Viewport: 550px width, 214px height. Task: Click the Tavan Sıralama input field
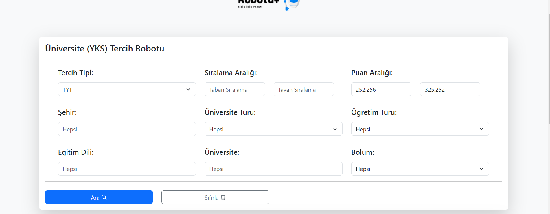(303, 89)
